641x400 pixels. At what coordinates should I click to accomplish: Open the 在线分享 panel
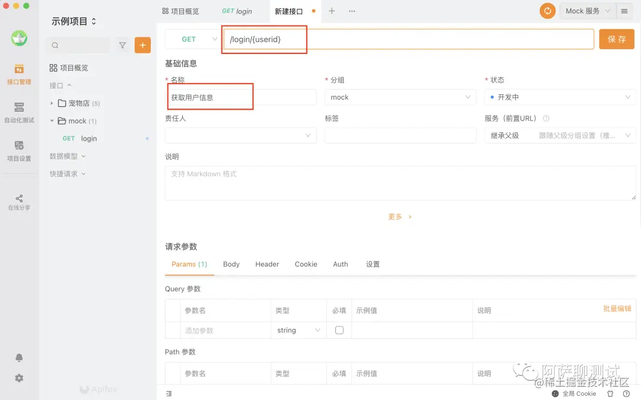pos(19,202)
